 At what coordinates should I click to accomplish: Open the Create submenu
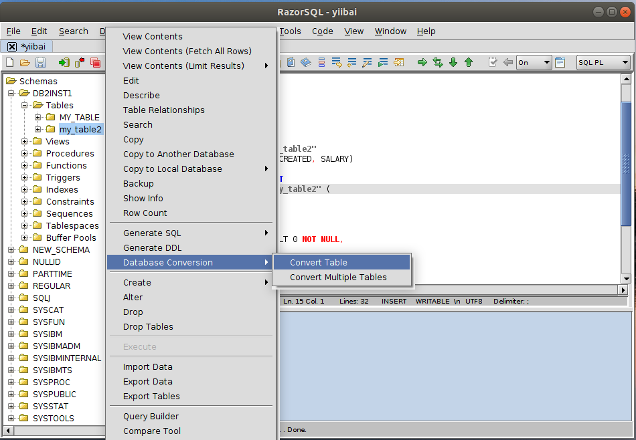191,282
